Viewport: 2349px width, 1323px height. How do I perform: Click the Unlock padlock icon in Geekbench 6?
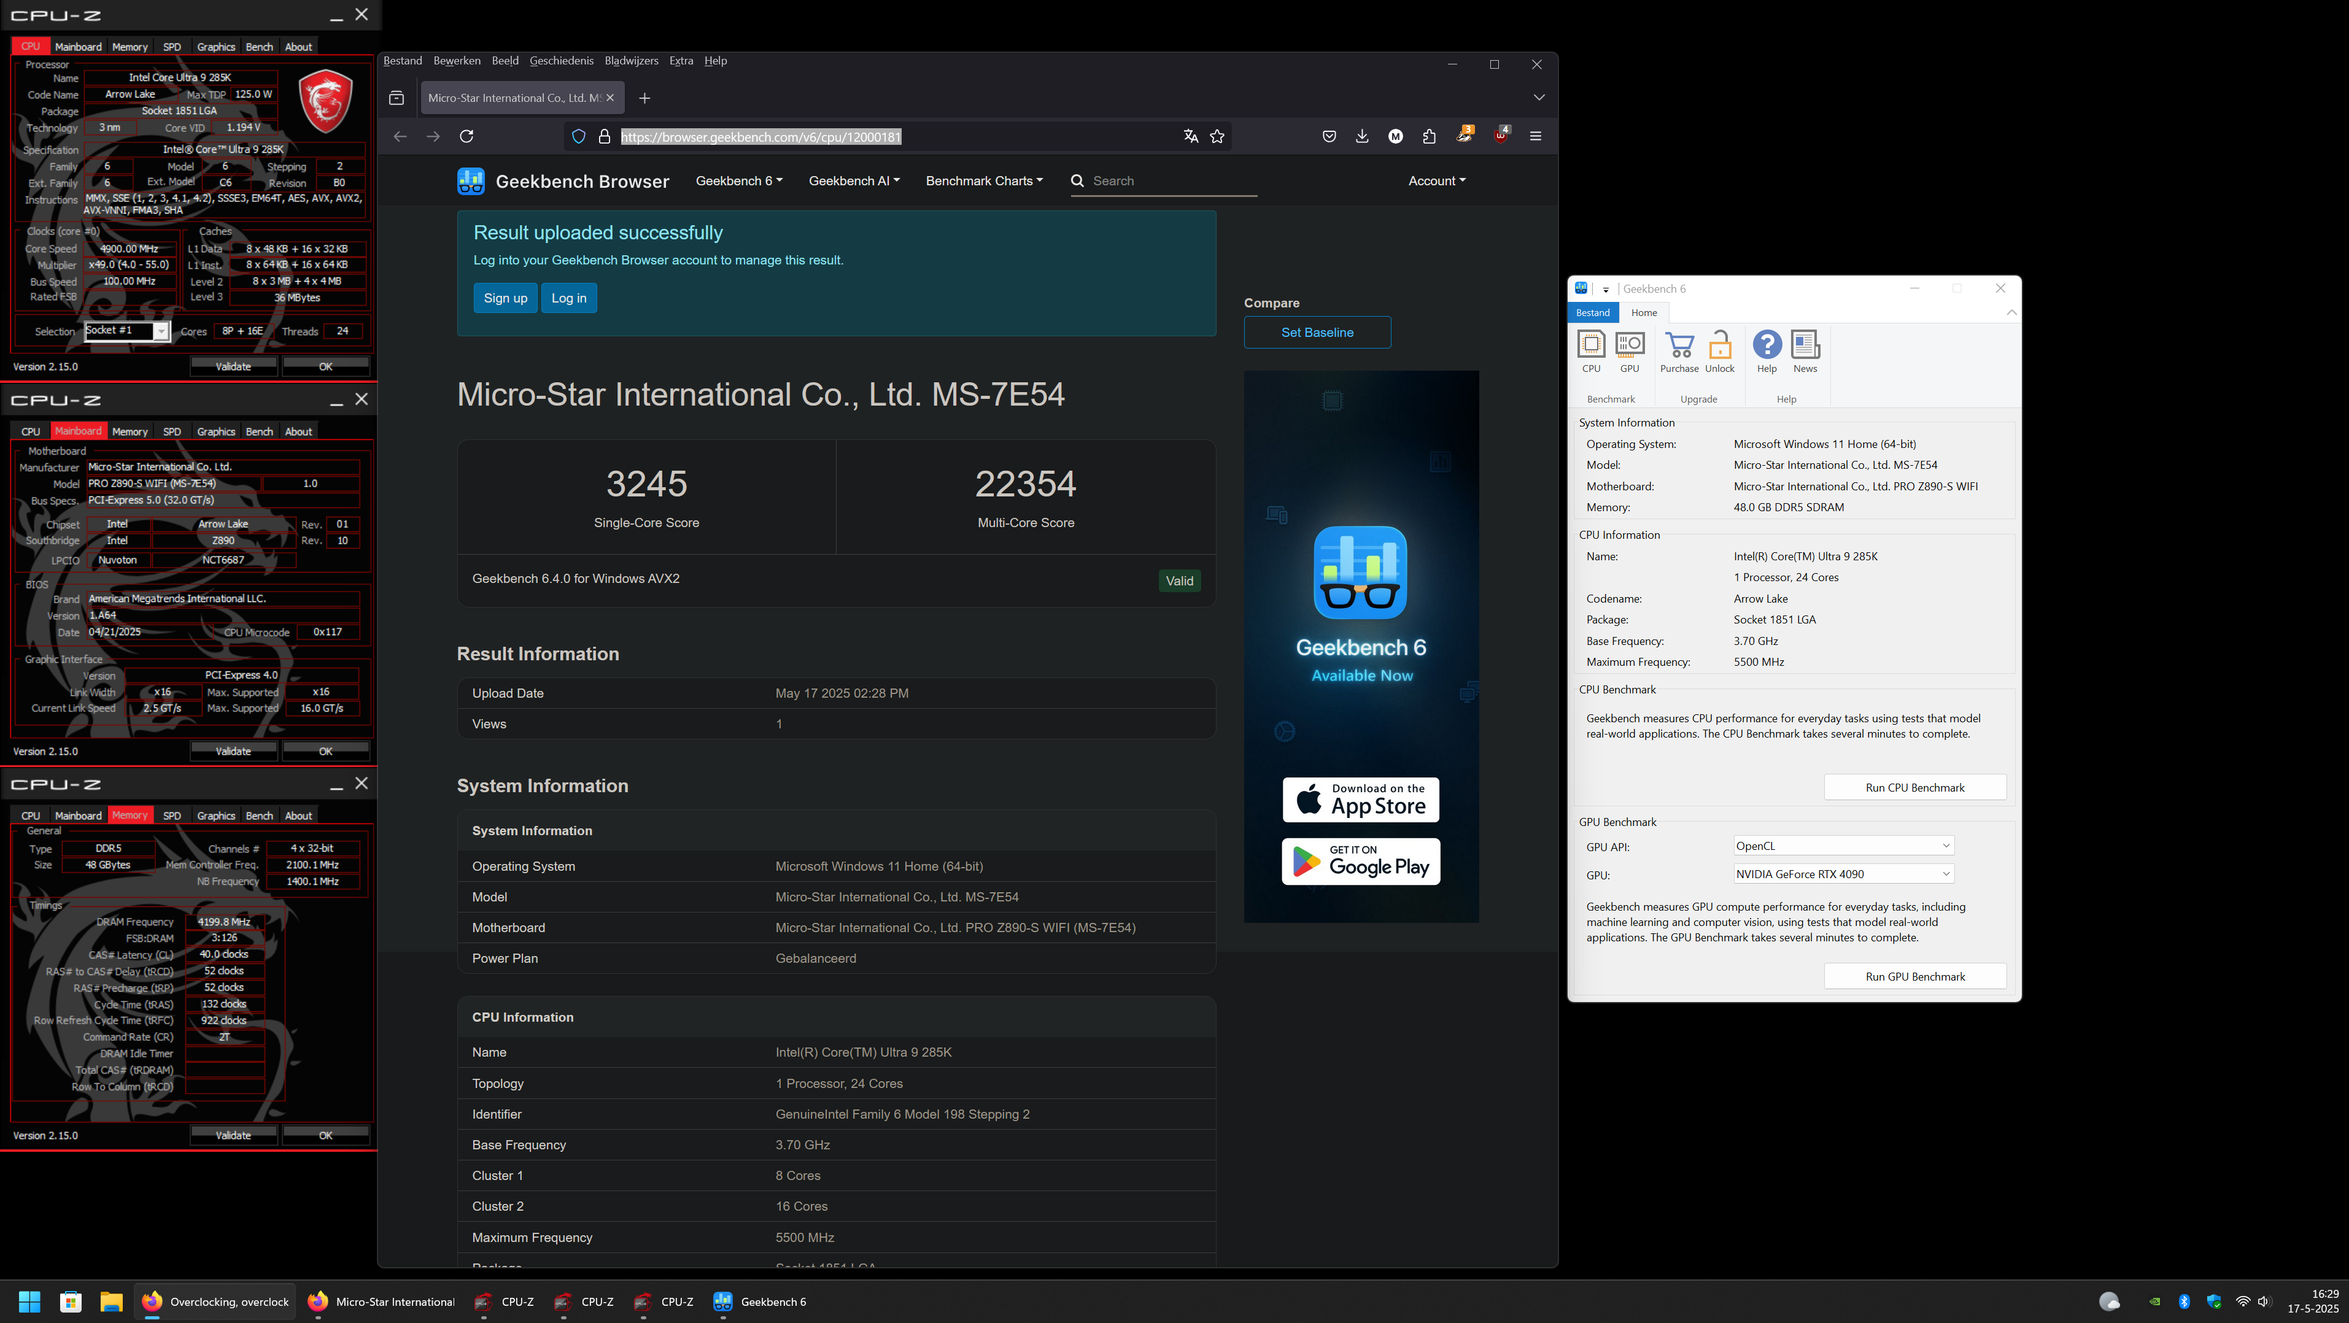[1720, 351]
